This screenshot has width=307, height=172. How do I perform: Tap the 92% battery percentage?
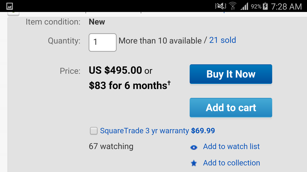point(256,7)
